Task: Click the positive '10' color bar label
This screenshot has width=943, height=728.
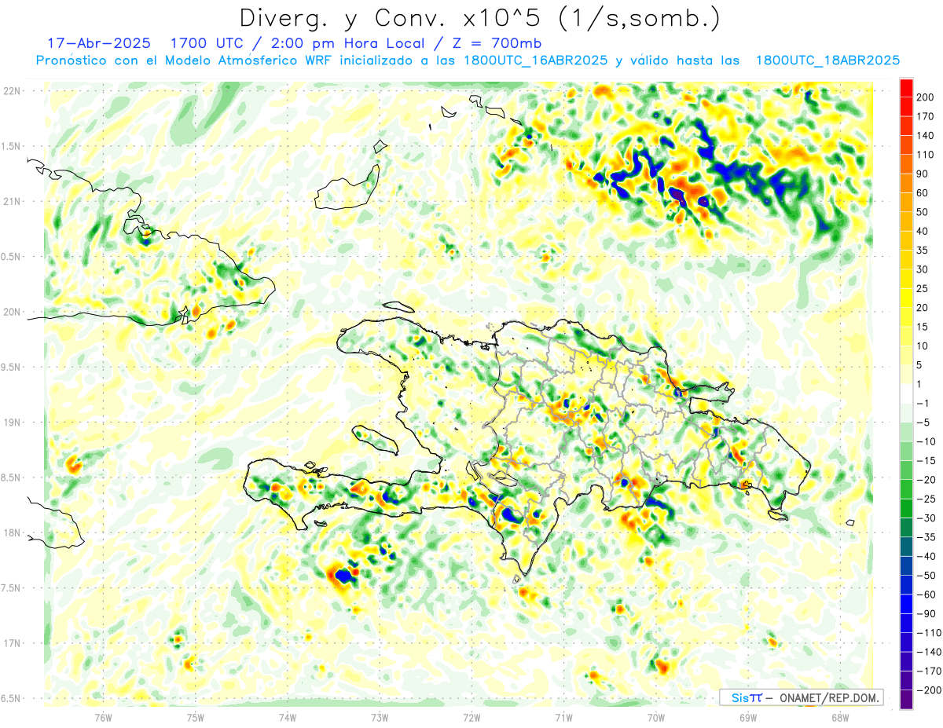Action: [923, 346]
